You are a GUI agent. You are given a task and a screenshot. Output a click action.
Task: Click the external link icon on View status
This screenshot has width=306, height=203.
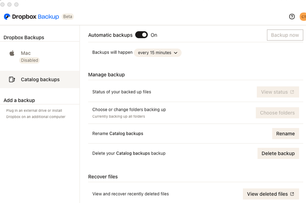[x=292, y=92]
